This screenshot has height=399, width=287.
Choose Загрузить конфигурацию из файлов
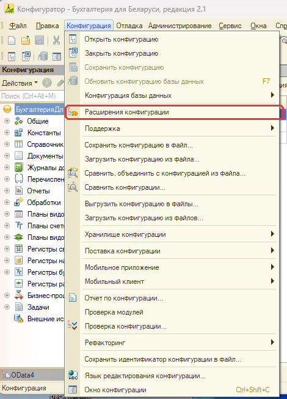(172, 218)
